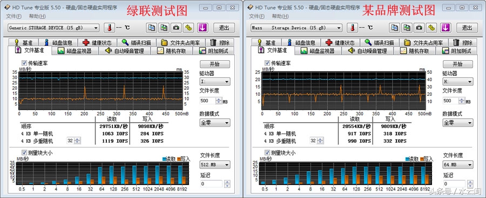This screenshot has height=198, width=486.
Task: Switch to 自动噪音管理 tab, left window
Action: coord(124,51)
